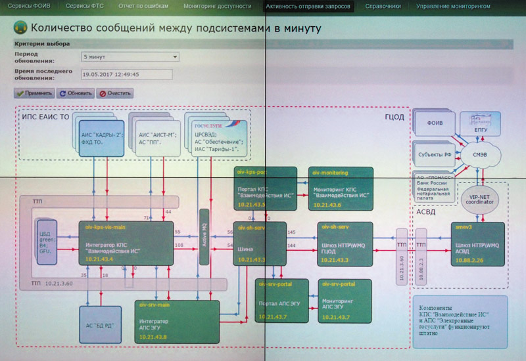Switch to Отчет по ошибкам tab

point(144,7)
